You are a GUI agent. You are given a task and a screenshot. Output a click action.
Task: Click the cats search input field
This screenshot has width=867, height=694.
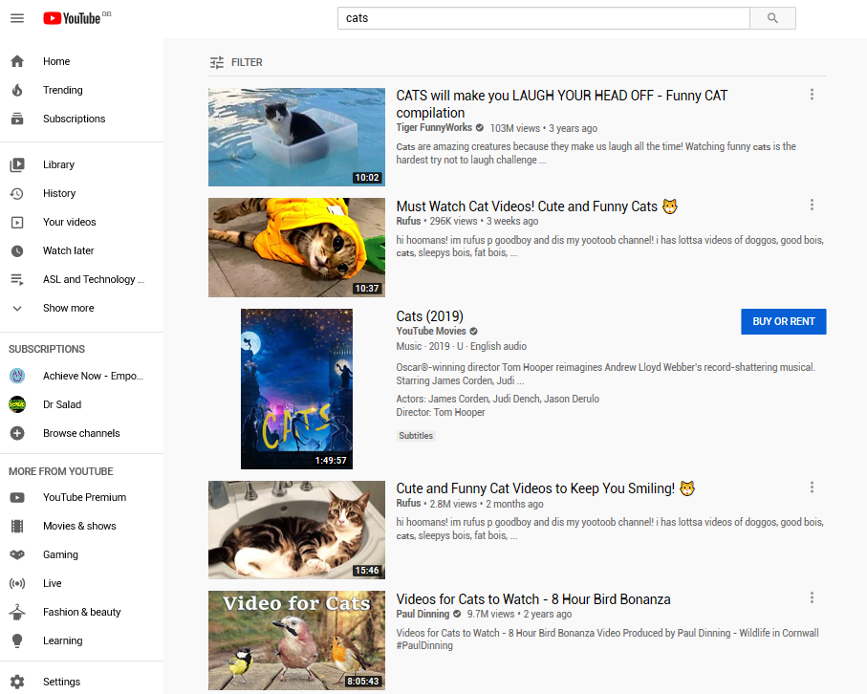[x=544, y=18]
